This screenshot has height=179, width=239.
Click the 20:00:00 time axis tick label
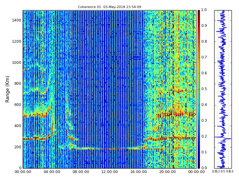pos(167,172)
